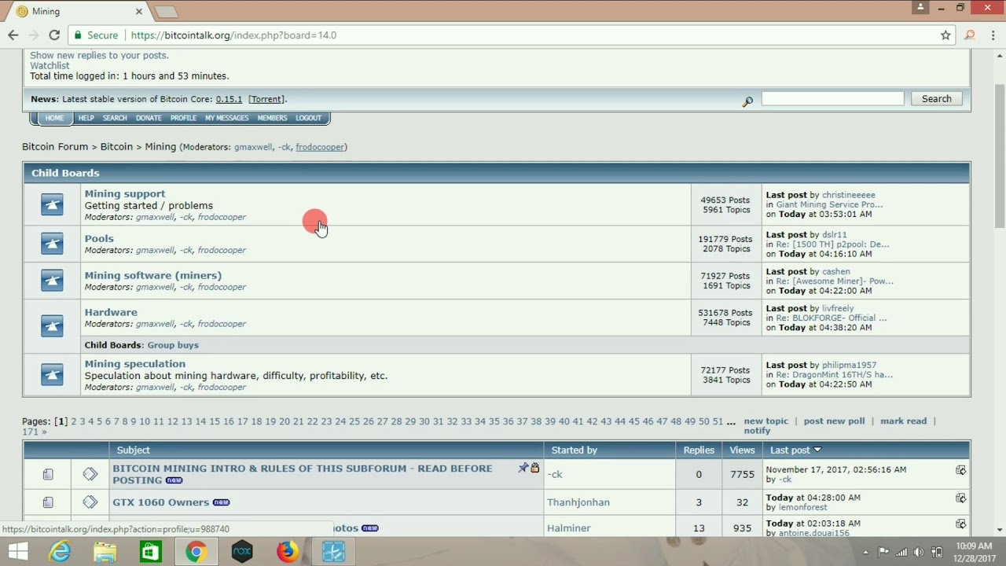Open File Explorer from taskbar
Viewport: 1006px width, 566px height.
[x=105, y=552]
